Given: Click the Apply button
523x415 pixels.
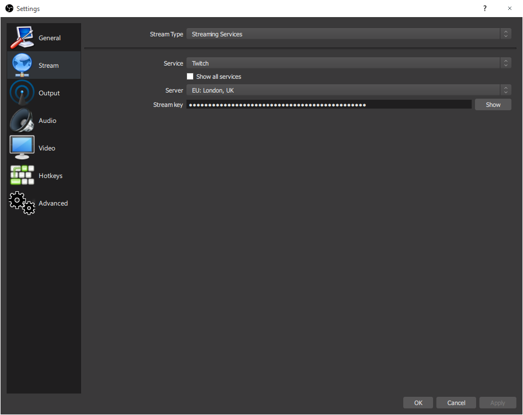Looking at the screenshot, I should coord(498,403).
